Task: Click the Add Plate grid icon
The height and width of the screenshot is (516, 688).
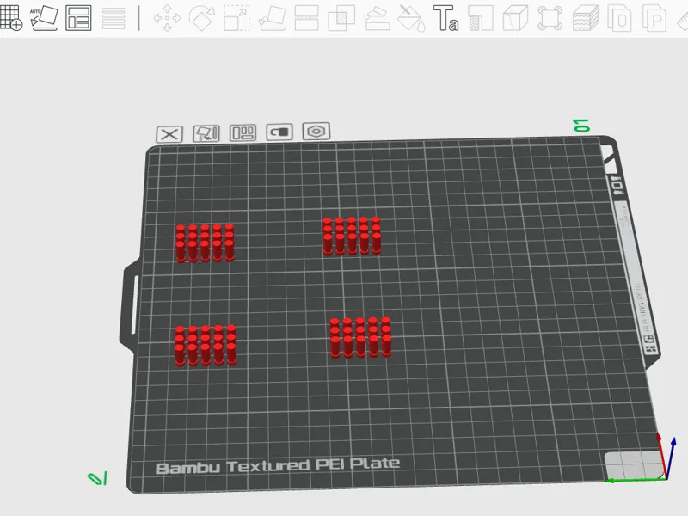Action: click(x=11, y=17)
